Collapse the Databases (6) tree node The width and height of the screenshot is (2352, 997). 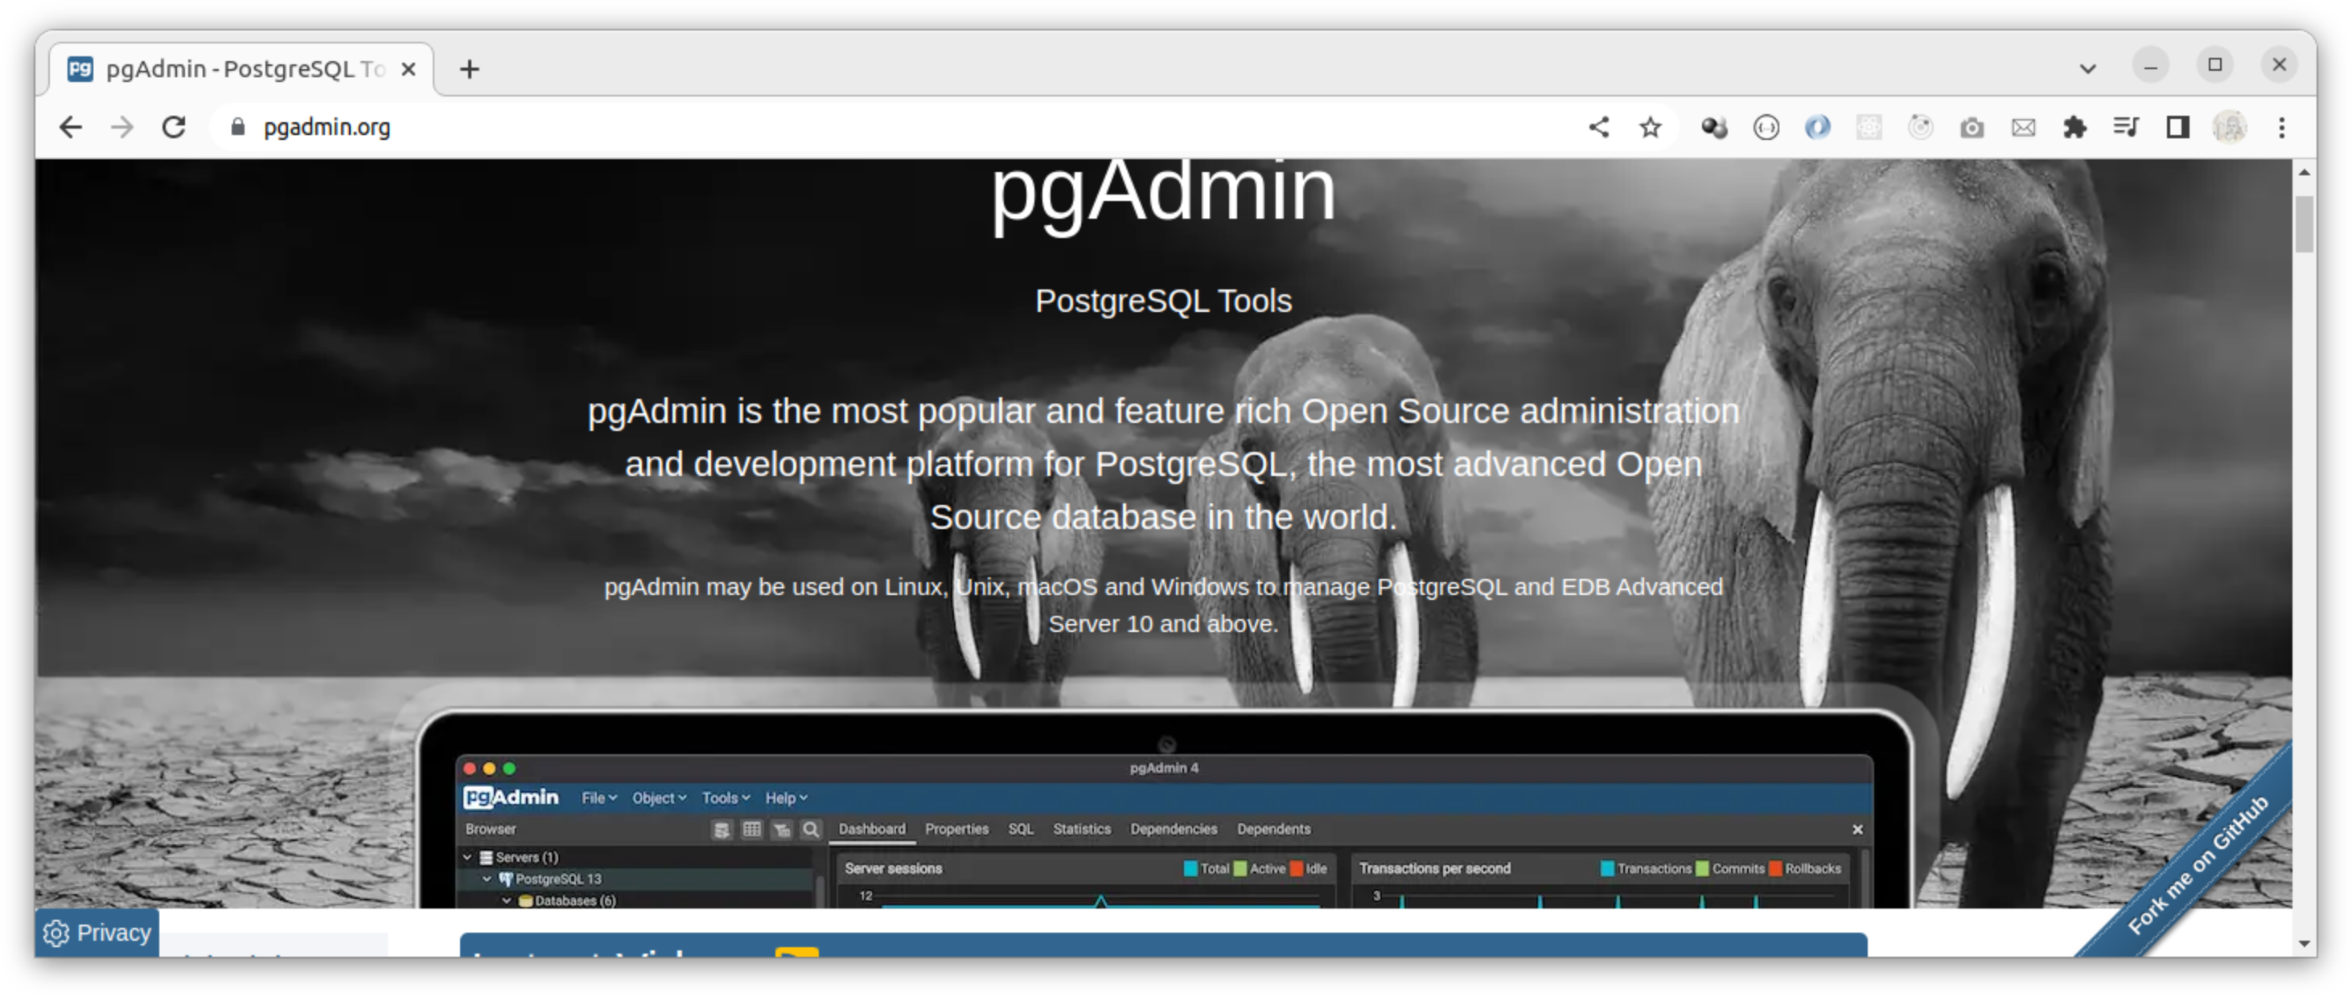click(508, 902)
